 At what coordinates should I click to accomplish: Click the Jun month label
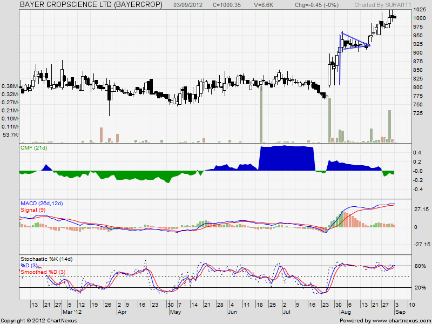click(x=233, y=312)
